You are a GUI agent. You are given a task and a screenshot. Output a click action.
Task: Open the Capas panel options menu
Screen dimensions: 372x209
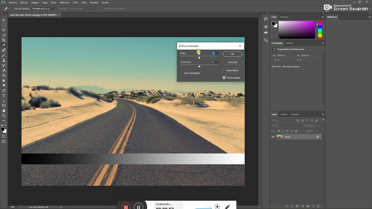(x=323, y=114)
